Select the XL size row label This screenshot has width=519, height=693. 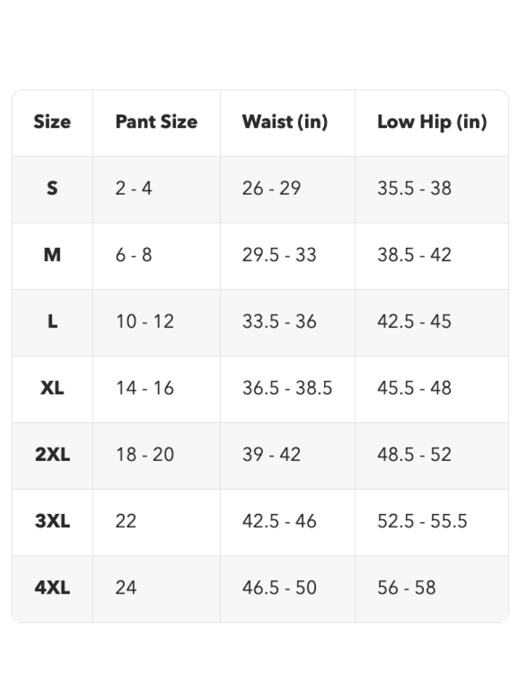(x=52, y=388)
